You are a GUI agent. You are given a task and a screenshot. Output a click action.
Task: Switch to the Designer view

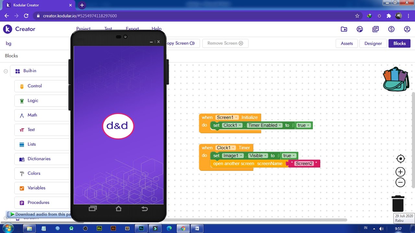click(x=373, y=43)
